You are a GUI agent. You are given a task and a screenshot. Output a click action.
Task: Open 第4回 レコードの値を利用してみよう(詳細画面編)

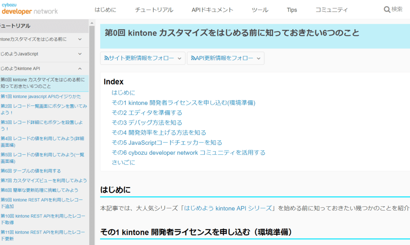pos(42,142)
